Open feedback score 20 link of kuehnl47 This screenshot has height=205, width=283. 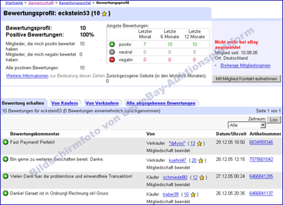pyautogui.click(x=194, y=160)
